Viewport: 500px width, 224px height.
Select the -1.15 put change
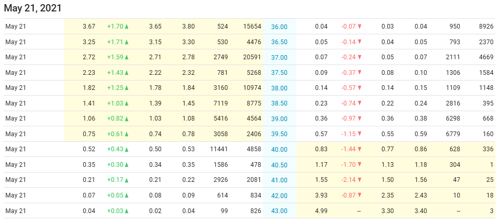tap(348, 134)
